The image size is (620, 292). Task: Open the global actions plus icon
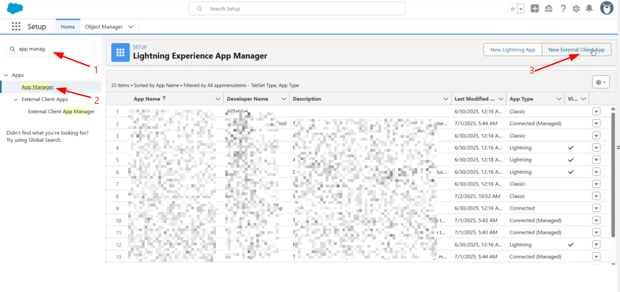click(x=534, y=9)
